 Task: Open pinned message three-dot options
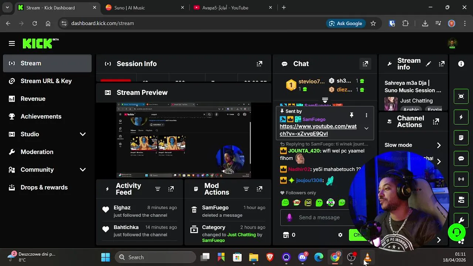pyautogui.click(x=366, y=115)
